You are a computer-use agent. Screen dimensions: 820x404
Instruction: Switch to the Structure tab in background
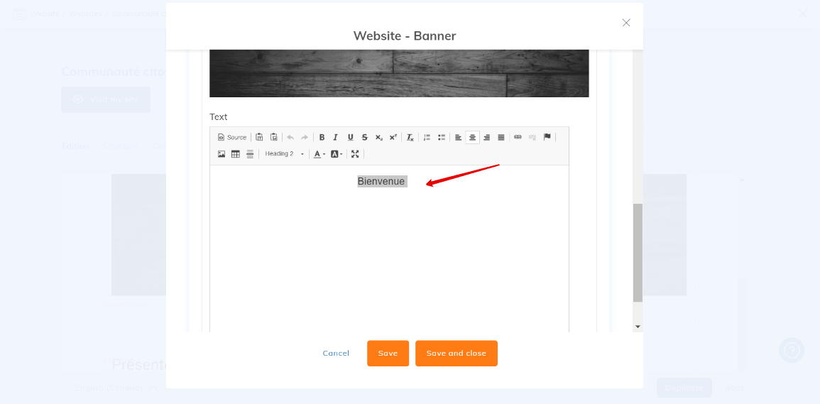(x=120, y=146)
